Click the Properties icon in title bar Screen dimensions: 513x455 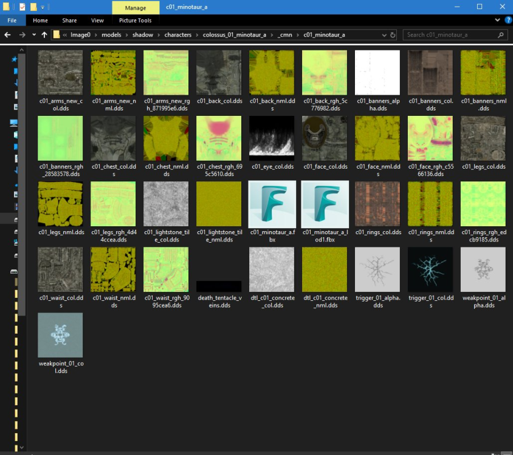(22, 7)
